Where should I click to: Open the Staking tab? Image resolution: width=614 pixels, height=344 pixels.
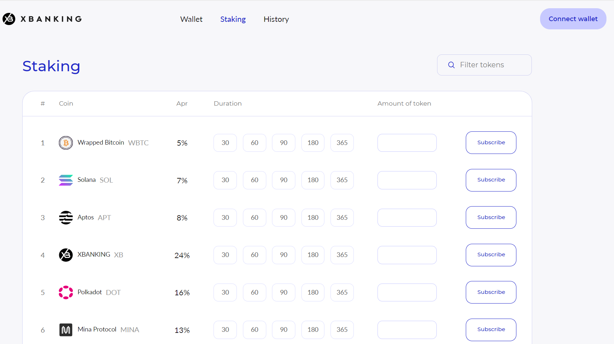coord(233,19)
